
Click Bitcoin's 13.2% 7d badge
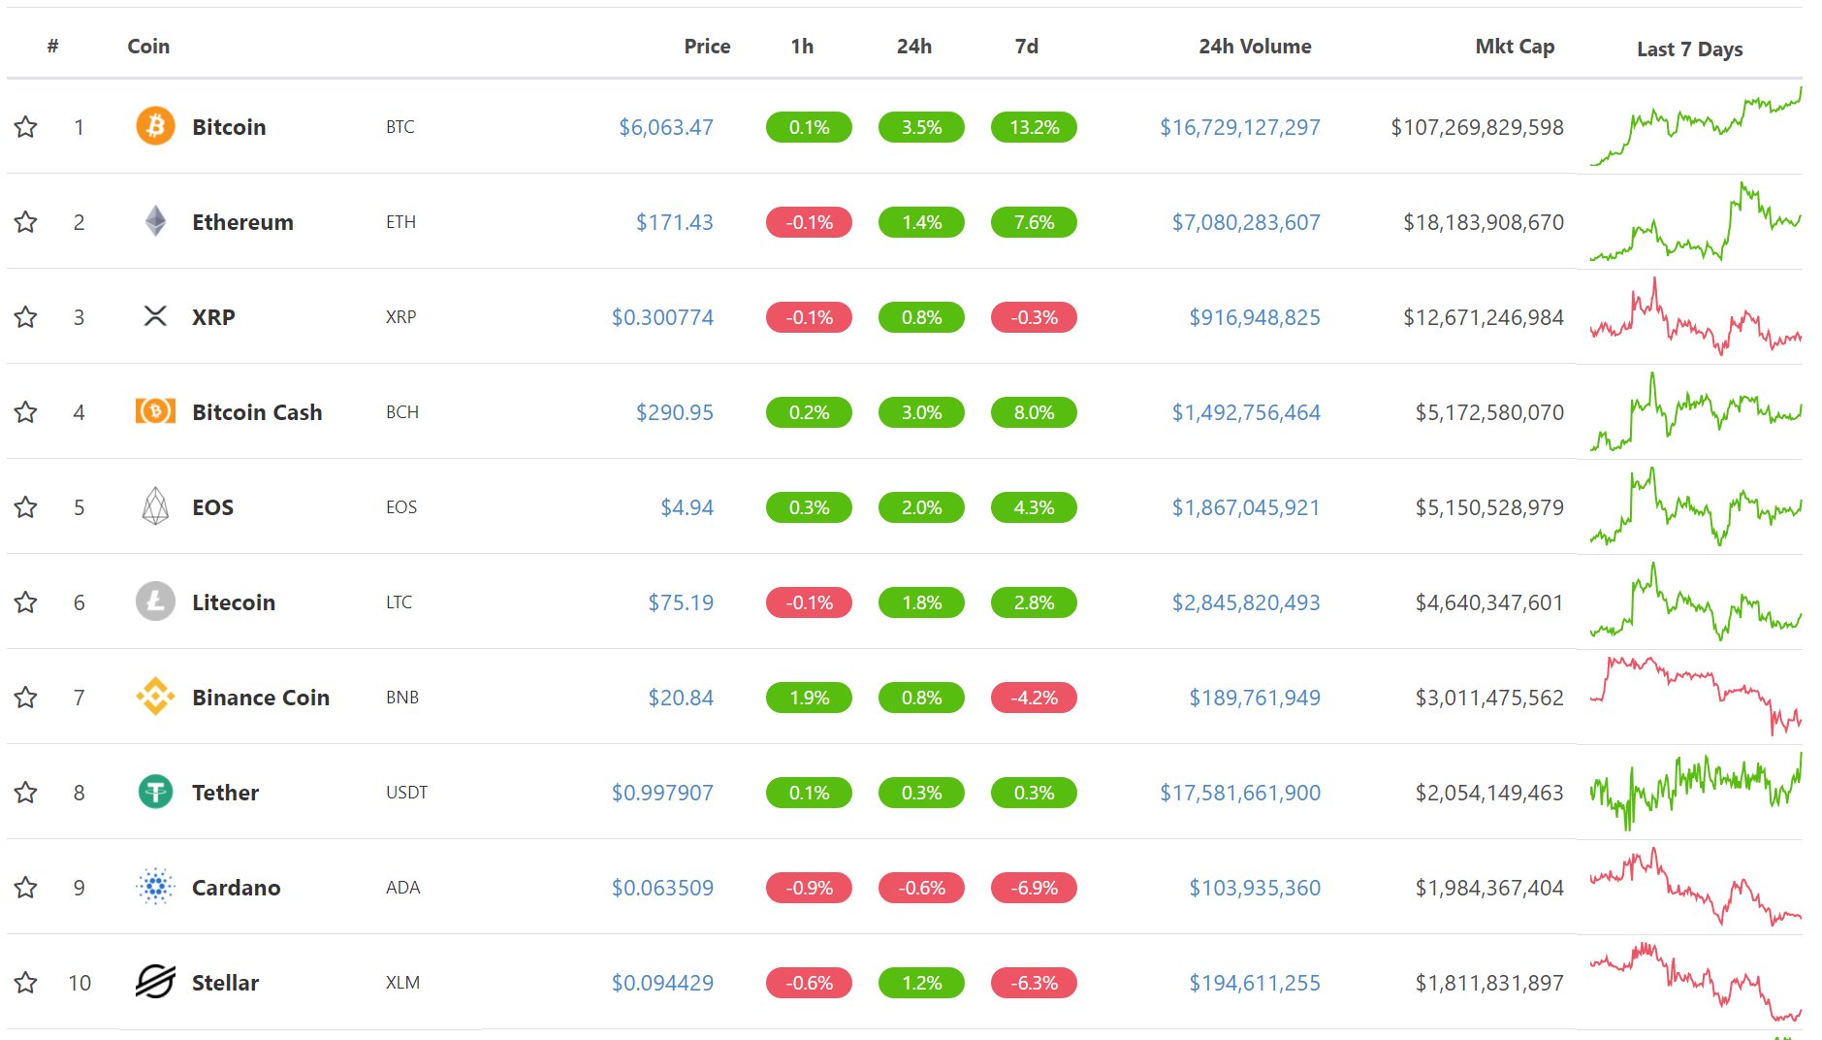click(1034, 126)
